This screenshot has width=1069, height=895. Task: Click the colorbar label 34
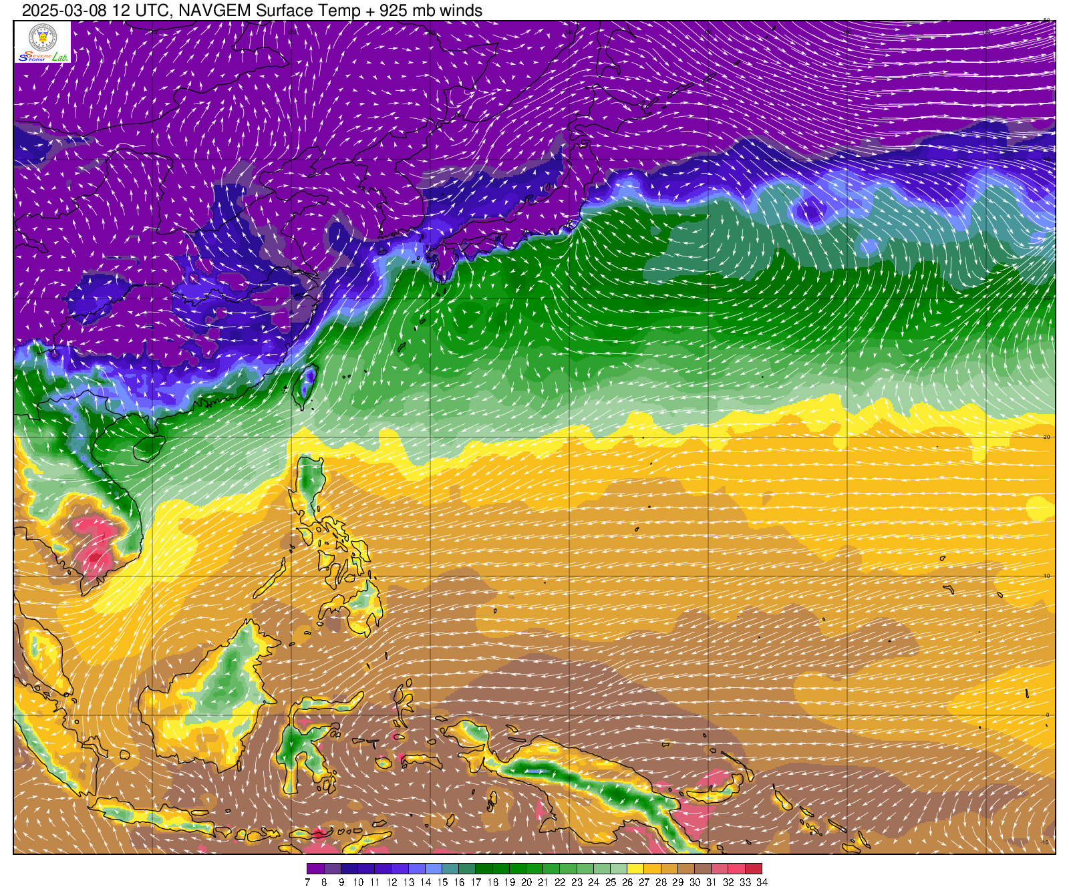pos(762,882)
